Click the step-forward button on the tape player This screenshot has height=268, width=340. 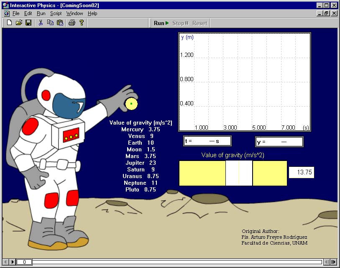pyautogui.click(x=333, y=262)
